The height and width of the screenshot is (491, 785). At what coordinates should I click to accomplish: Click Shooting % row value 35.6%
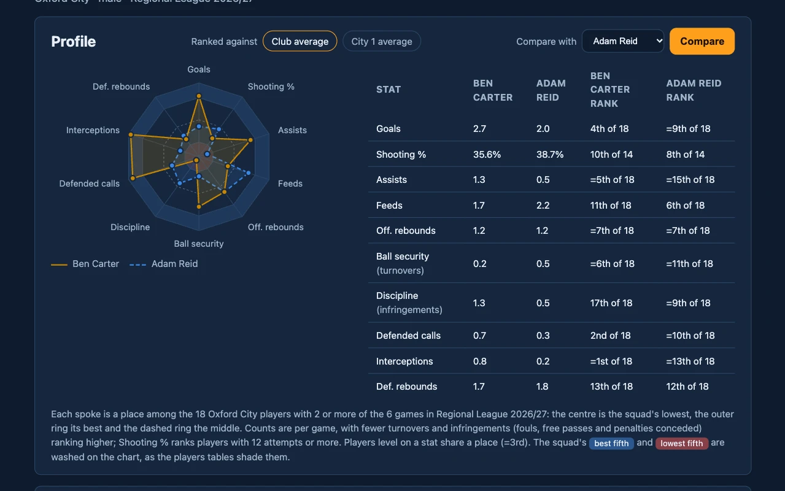point(487,155)
